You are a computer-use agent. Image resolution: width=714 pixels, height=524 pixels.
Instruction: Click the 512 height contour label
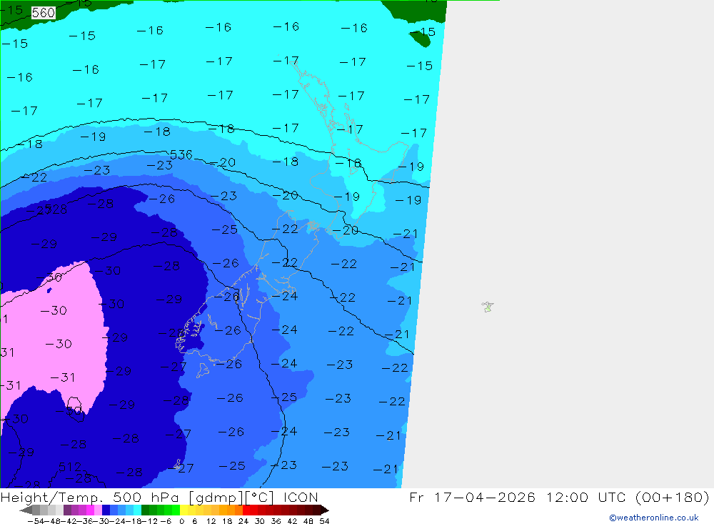point(70,467)
